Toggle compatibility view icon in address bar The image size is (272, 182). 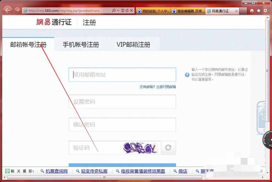pos(123,10)
